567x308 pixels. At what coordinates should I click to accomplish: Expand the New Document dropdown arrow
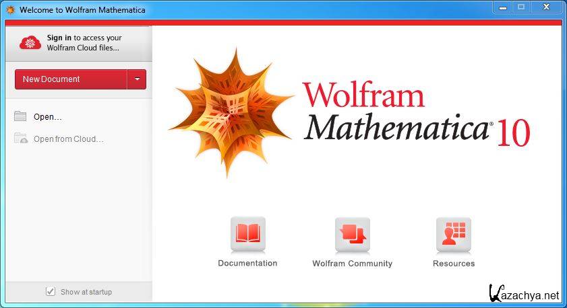(x=137, y=79)
